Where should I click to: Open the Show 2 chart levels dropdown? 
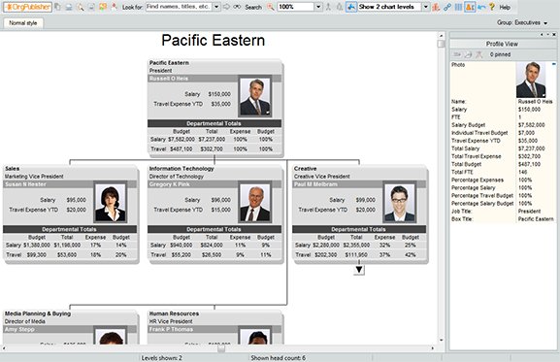(425, 7)
